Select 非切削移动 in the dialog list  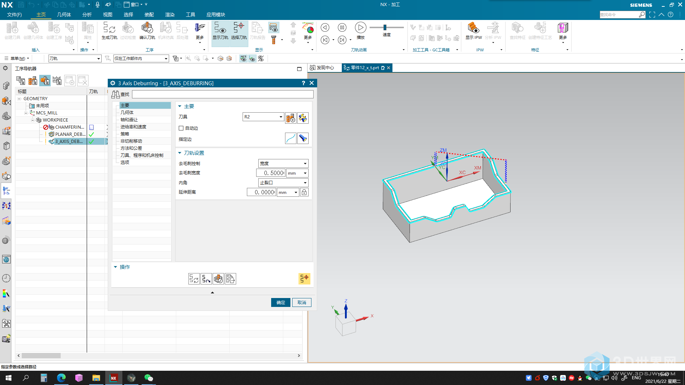[131, 141]
